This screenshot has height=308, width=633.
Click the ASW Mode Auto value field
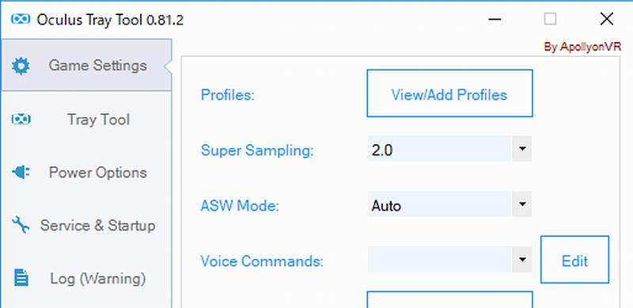pos(439,203)
